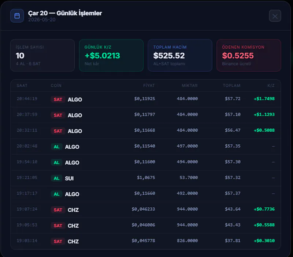Click the TOPLAM column header
Image resolution: width=293 pixels, height=257 pixels.
point(231,86)
